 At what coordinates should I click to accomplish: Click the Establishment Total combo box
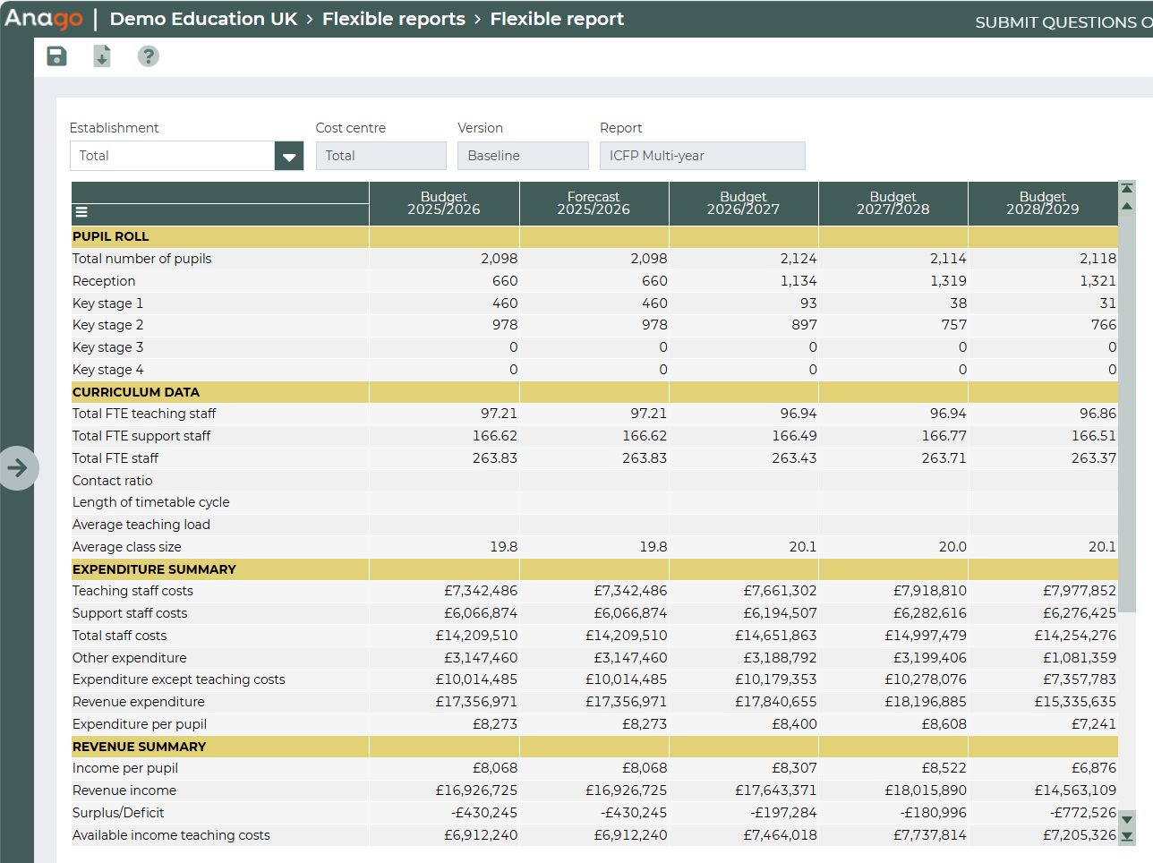coord(172,156)
